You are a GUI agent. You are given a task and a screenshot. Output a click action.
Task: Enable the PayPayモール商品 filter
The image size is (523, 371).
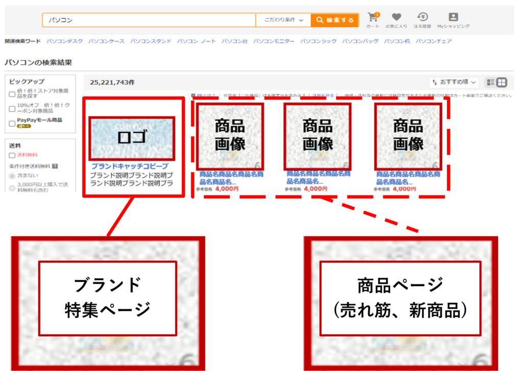(11, 122)
